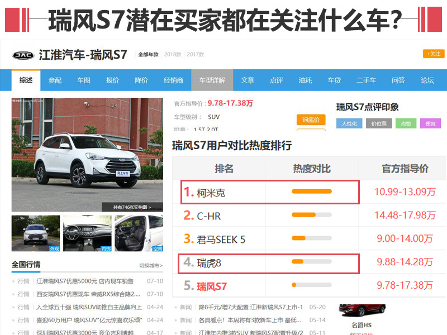
Task: Filter by 2017款 model year
Action: coord(196,54)
